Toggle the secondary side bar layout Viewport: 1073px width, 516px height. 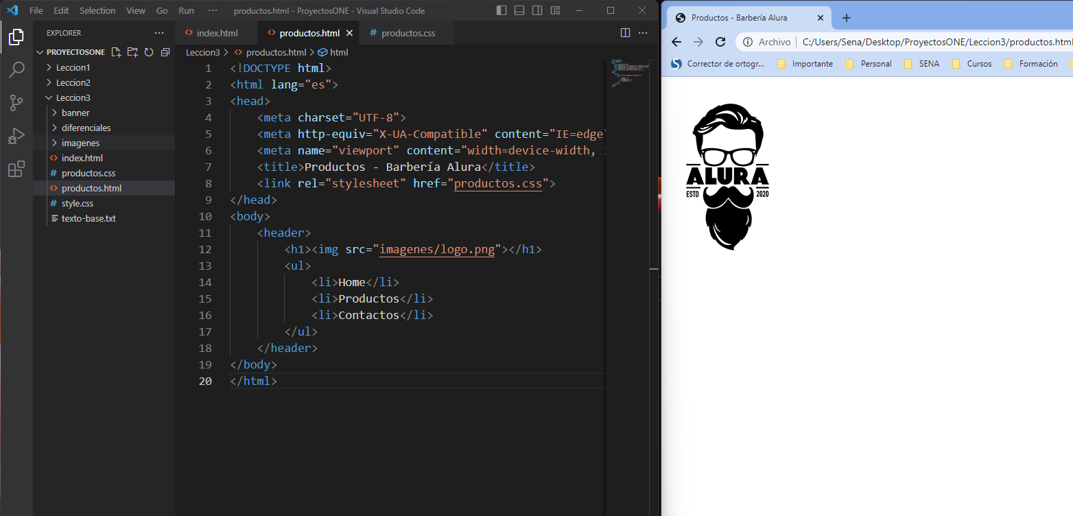(x=537, y=10)
